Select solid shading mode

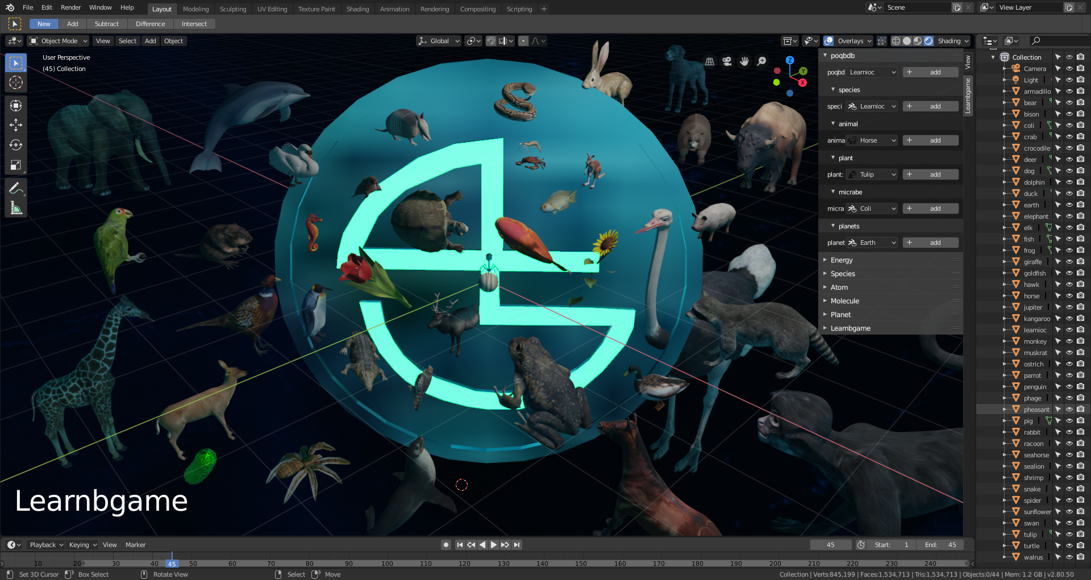(x=907, y=41)
